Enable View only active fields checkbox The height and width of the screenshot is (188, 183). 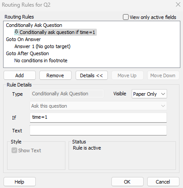[126, 17]
